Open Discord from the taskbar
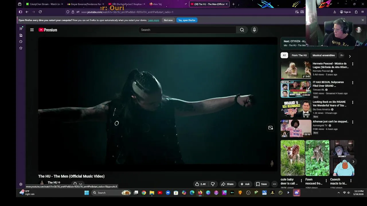The height and width of the screenshot is (206, 367). 296,193
